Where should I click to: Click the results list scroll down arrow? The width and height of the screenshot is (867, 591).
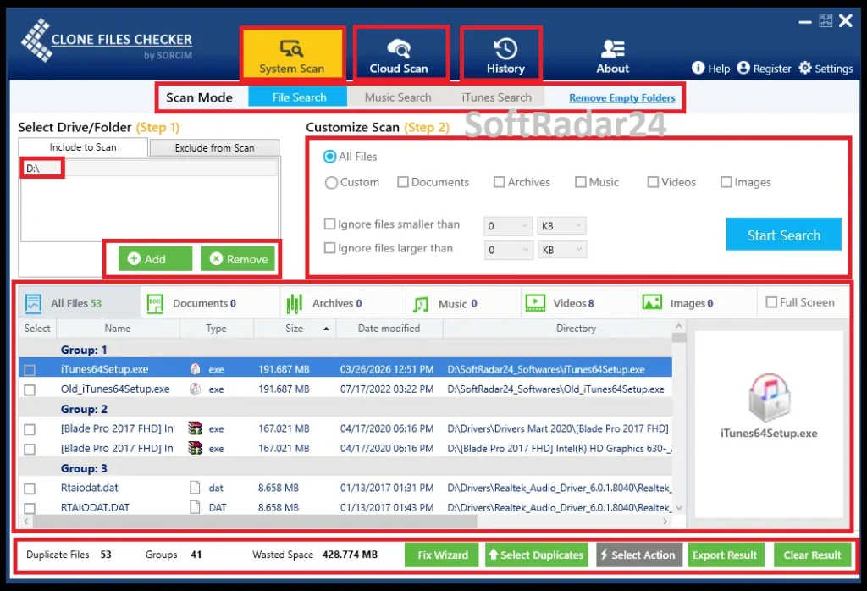point(679,507)
